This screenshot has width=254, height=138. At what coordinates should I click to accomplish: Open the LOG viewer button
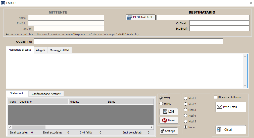point(169,112)
